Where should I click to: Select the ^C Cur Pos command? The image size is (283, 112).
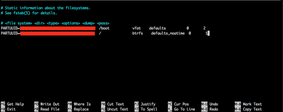click(x=178, y=104)
